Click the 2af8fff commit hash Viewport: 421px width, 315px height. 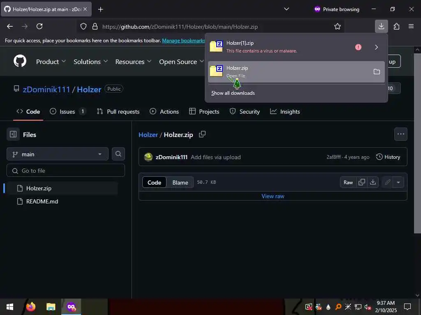[x=333, y=157]
